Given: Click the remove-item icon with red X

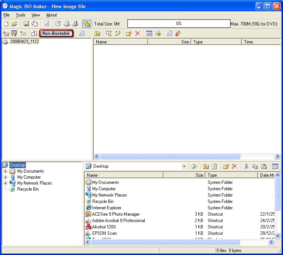Looking at the screenshot, I should pyautogui.click(x=23, y=33).
